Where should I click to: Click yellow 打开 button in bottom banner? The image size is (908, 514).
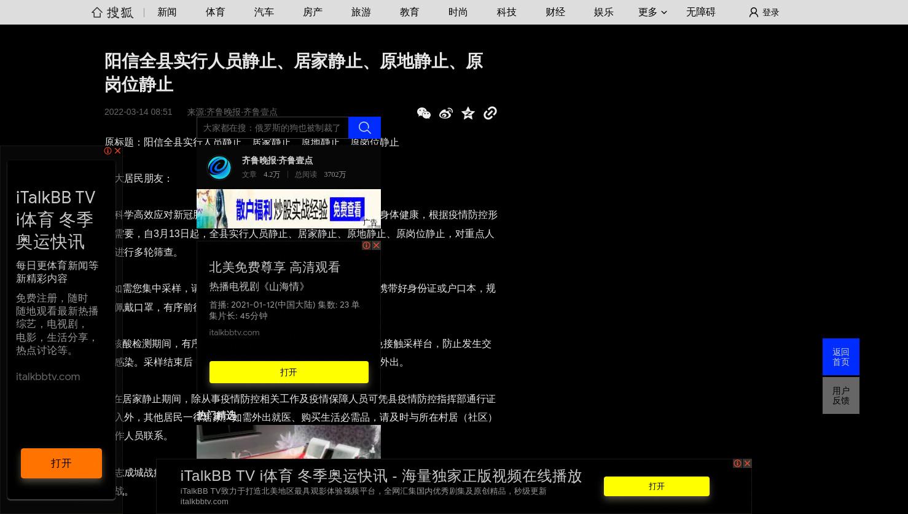(657, 486)
